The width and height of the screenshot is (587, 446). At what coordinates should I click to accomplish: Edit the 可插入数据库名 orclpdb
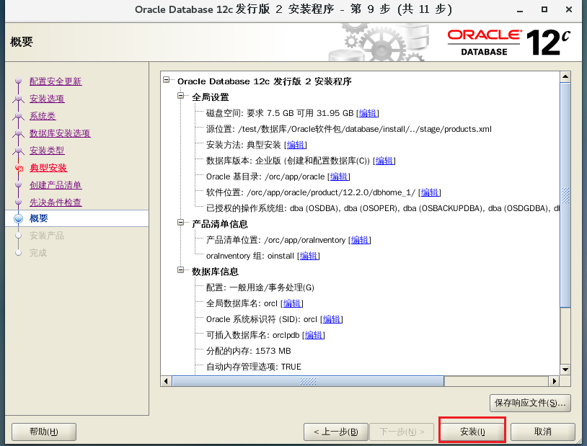pyautogui.click(x=314, y=335)
